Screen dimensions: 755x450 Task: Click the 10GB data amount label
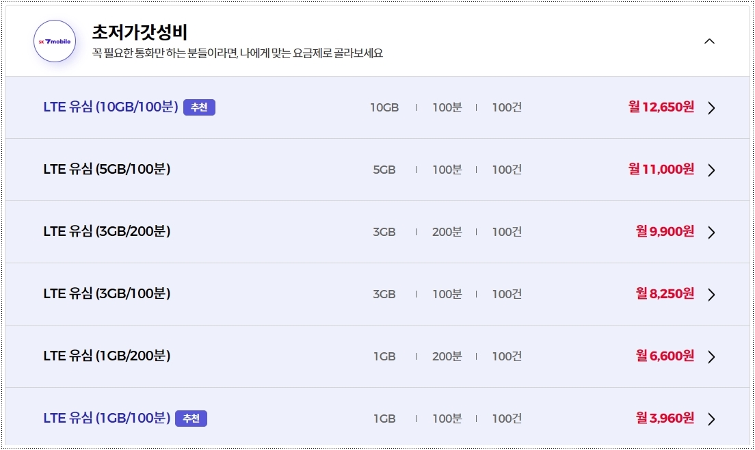pyautogui.click(x=384, y=107)
